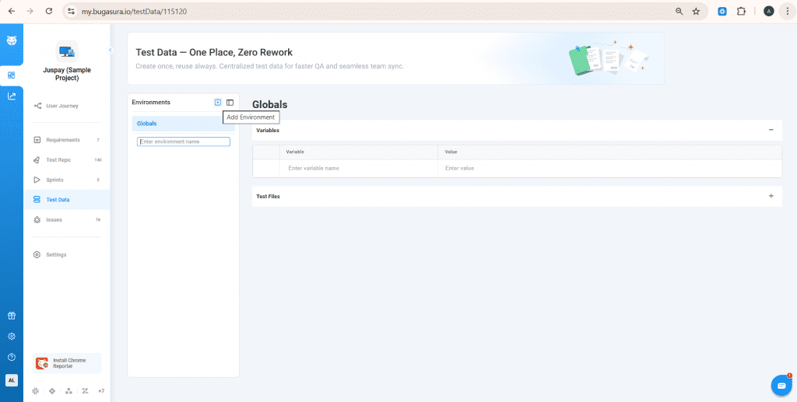The width and height of the screenshot is (797, 402).
Task: Go to Issues in sidebar
Action: point(54,220)
